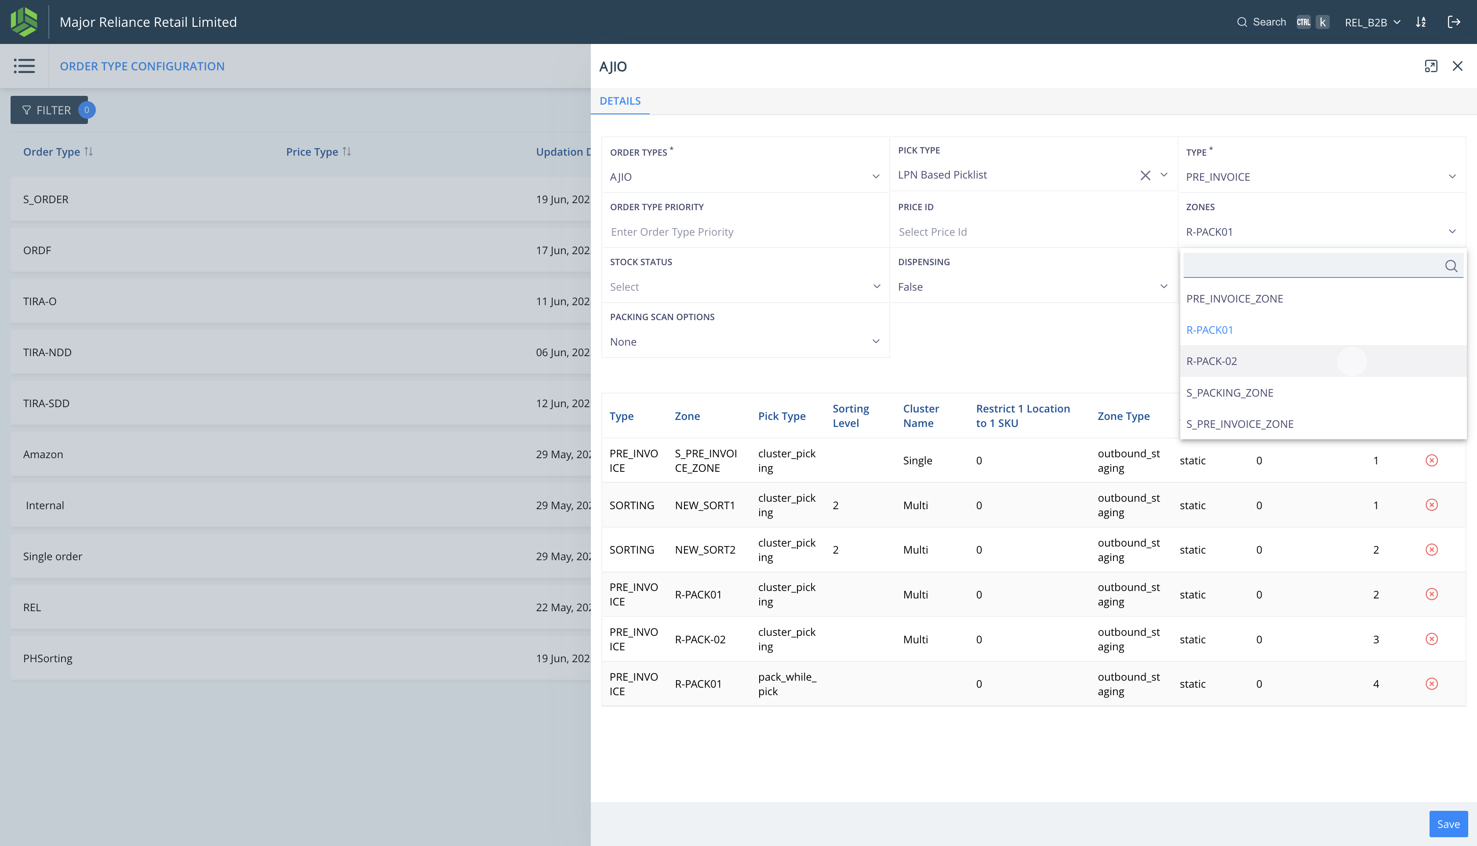Image resolution: width=1477 pixels, height=846 pixels.
Task: Click the pack_while_pick cell
Action: [x=787, y=684]
